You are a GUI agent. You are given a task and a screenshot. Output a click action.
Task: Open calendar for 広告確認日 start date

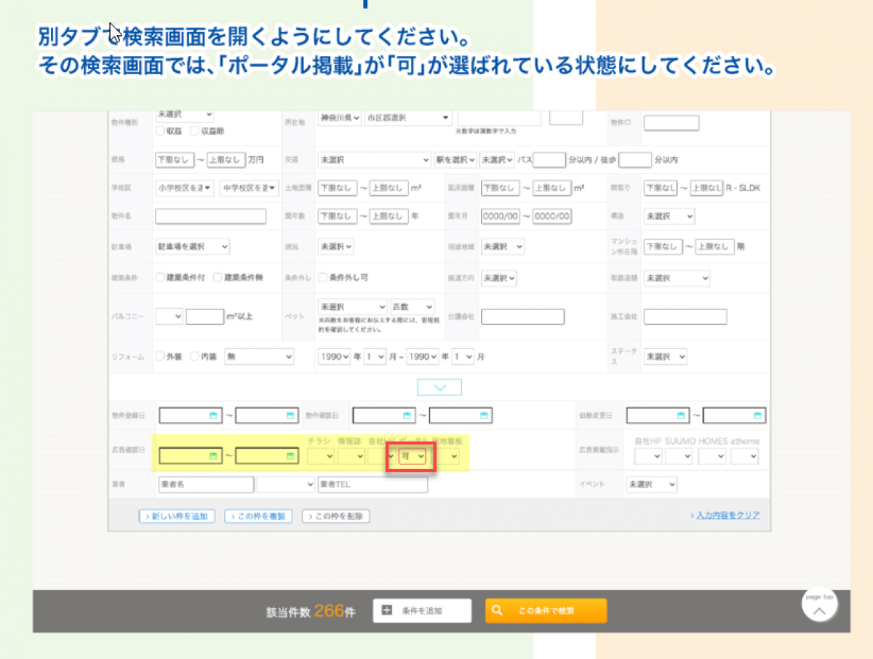[214, 456]
